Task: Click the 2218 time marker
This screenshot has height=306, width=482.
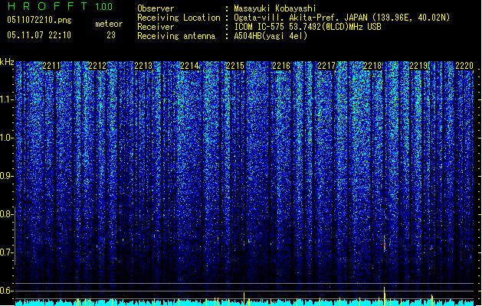Action: pyautogui.click(x=372, y=66)
